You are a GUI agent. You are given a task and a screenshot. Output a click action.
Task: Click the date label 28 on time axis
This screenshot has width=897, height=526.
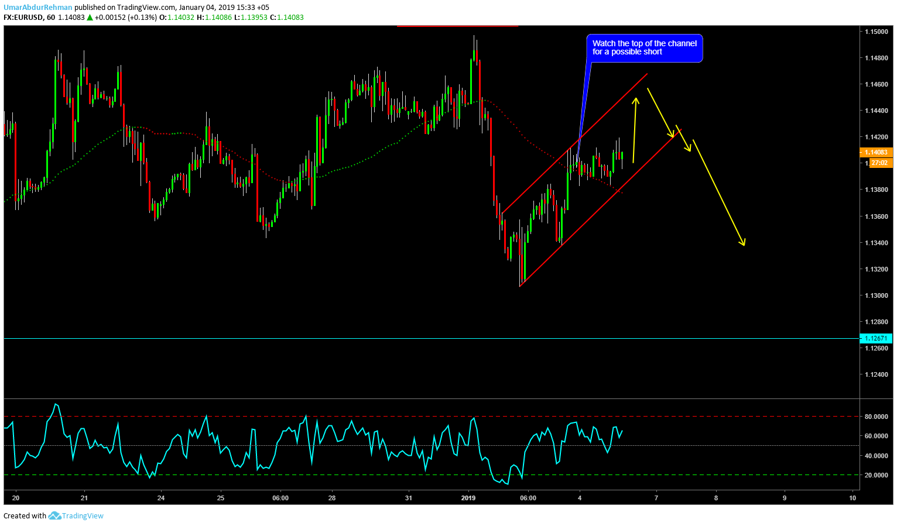[x=332, y=498]
